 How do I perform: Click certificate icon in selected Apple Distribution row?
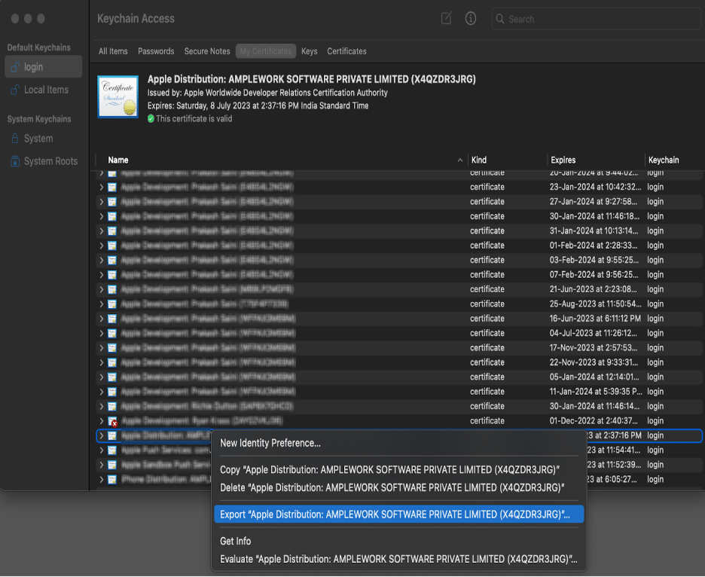pyautogui.click(x=112, y=435)
